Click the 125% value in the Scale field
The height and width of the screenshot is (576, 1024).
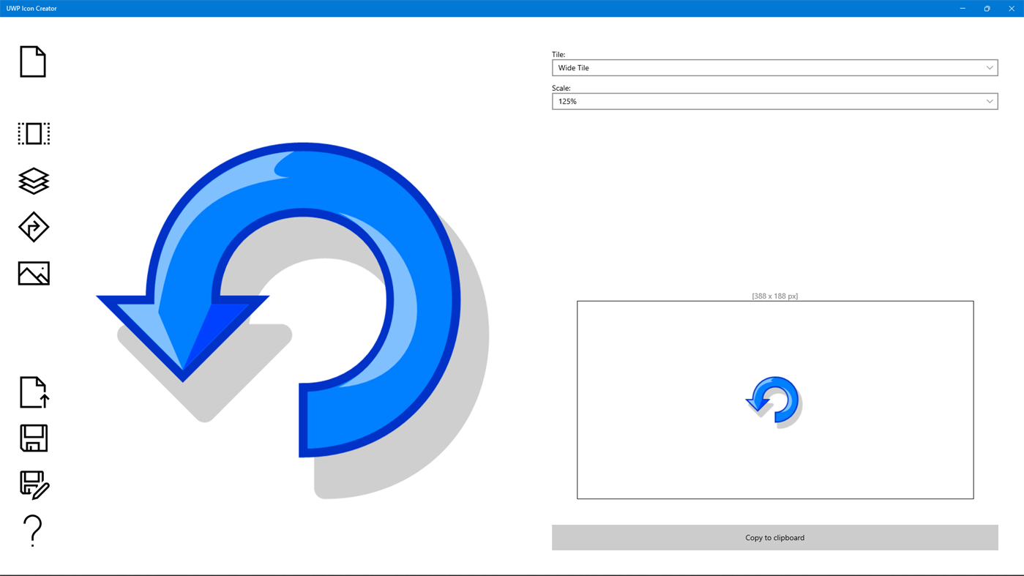(567, 100)
